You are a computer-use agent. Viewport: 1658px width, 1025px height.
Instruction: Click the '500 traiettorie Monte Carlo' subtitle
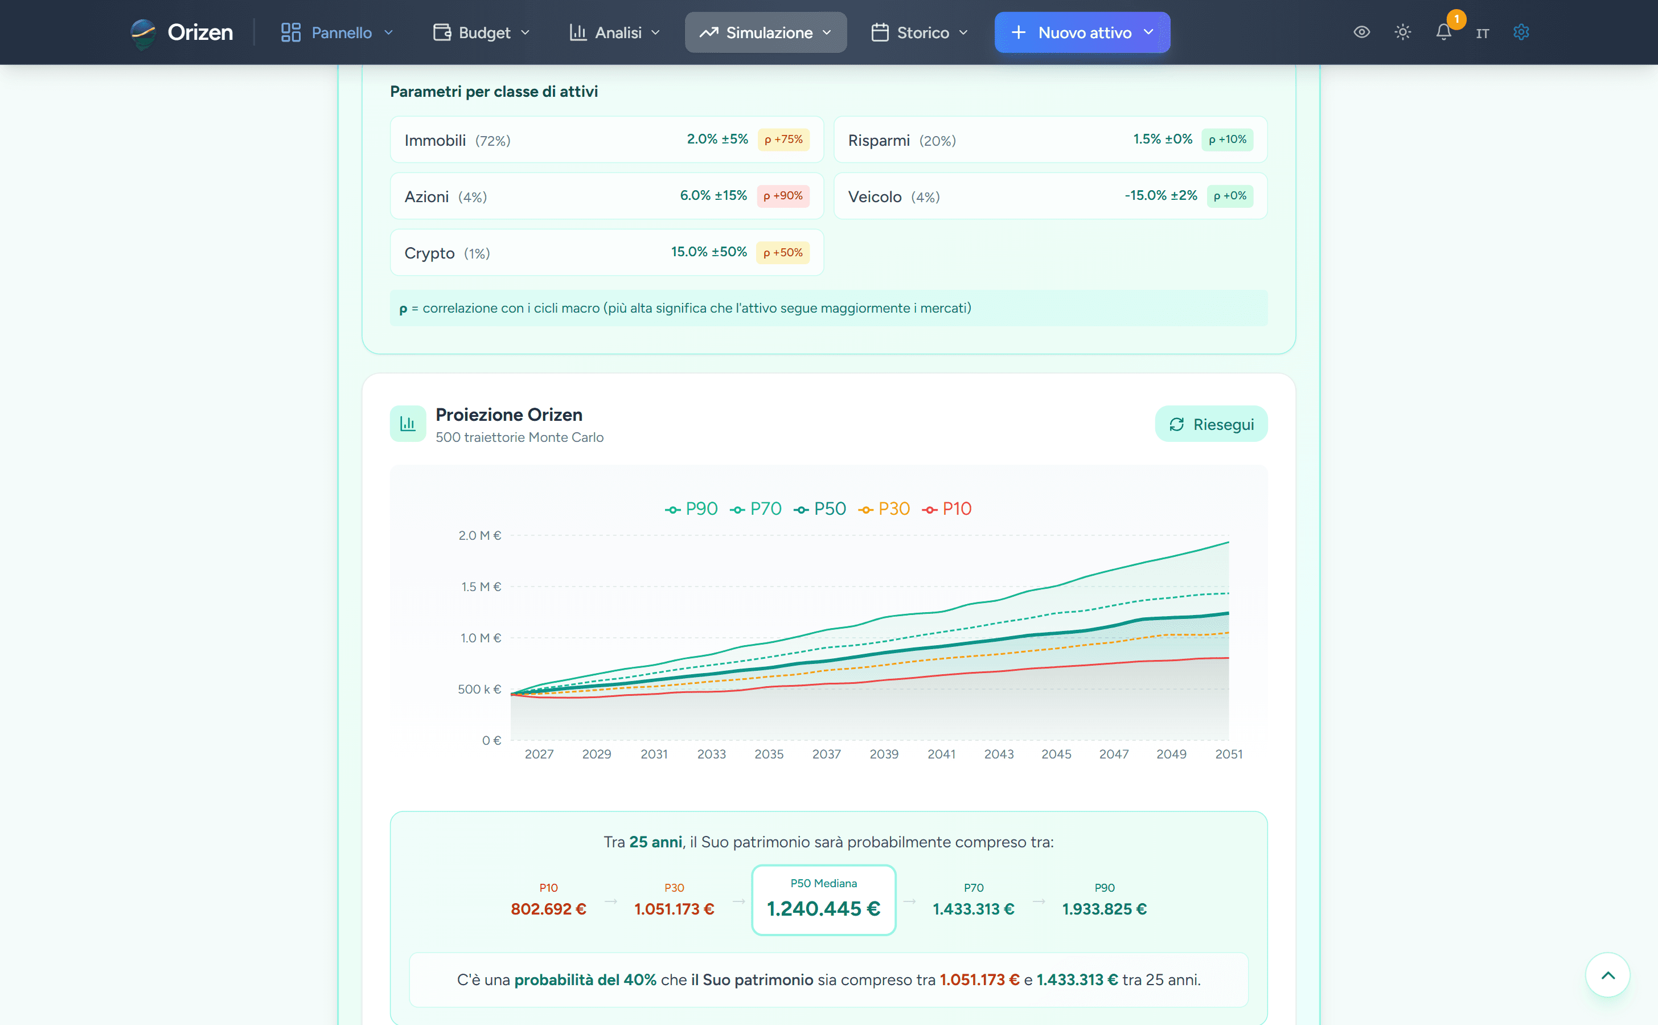(519, 437)
